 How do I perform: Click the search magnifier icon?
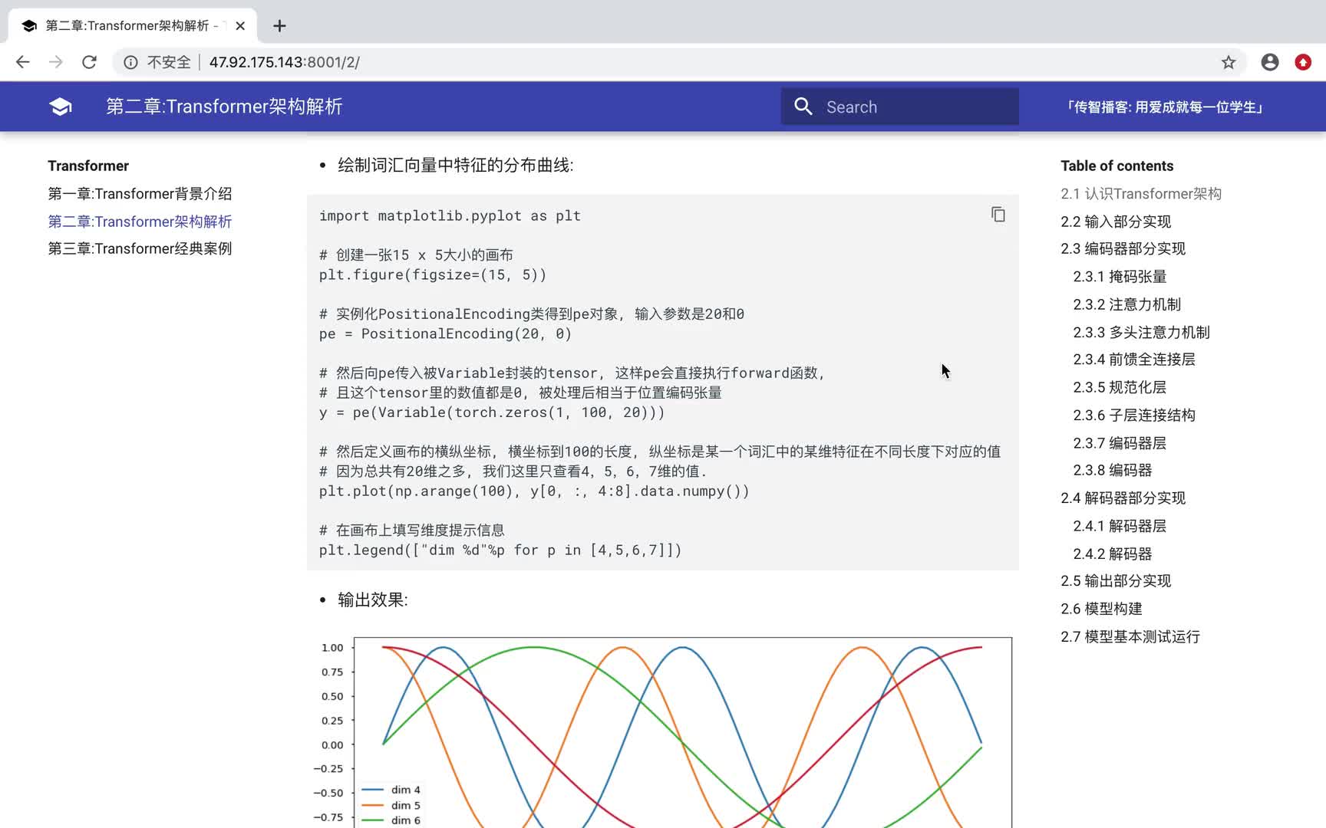tap(803, 107)
